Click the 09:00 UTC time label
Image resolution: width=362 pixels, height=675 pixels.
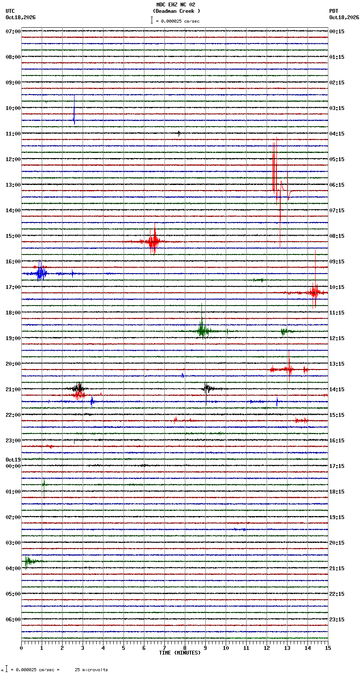point(13,83)
